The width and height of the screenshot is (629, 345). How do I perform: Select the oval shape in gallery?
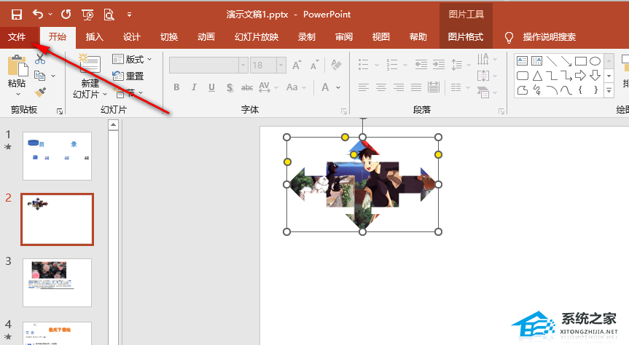[595, 61]
